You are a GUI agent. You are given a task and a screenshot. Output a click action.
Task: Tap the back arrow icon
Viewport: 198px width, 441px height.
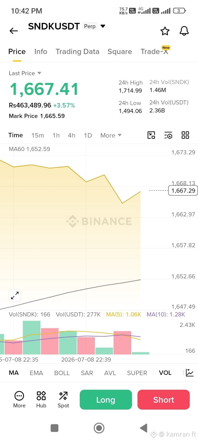point(14,31)
